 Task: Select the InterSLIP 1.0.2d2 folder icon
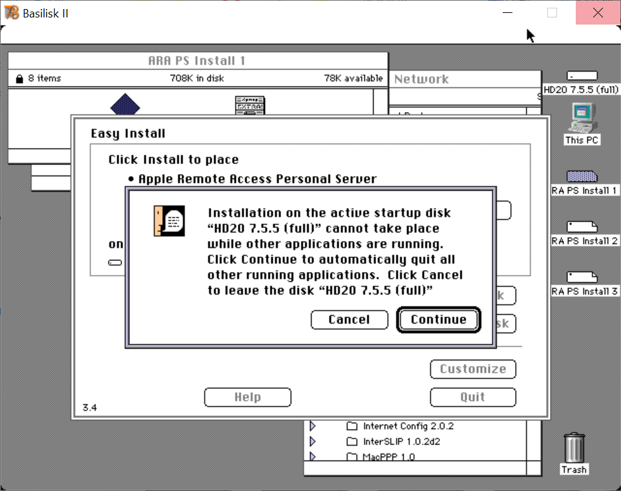[352, 441]
